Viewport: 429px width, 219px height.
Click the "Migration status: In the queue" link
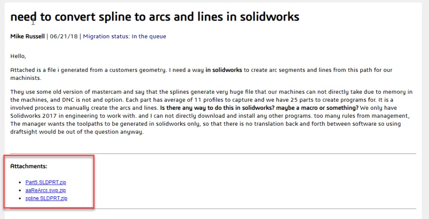pyautogui.click(x=124, y=37)
